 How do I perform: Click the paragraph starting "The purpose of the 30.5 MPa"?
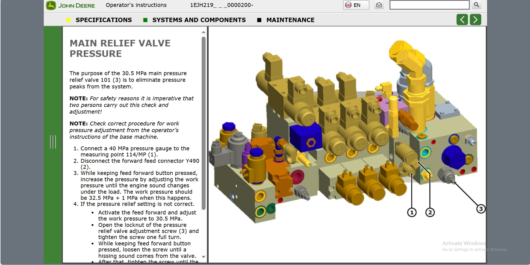pos(128,80)
